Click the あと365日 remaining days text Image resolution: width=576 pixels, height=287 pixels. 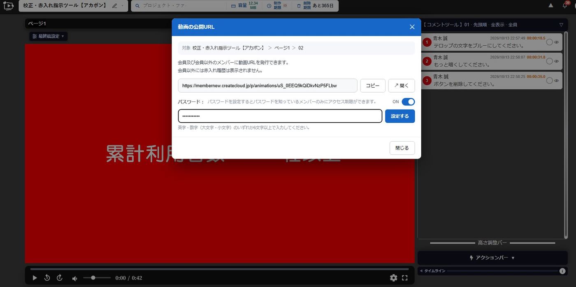pos(323,6)
